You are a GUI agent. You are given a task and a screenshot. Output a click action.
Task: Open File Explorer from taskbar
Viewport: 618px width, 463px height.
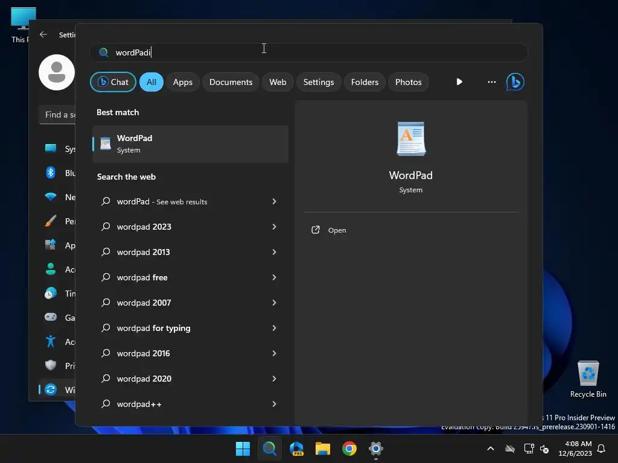click(323, 449)
